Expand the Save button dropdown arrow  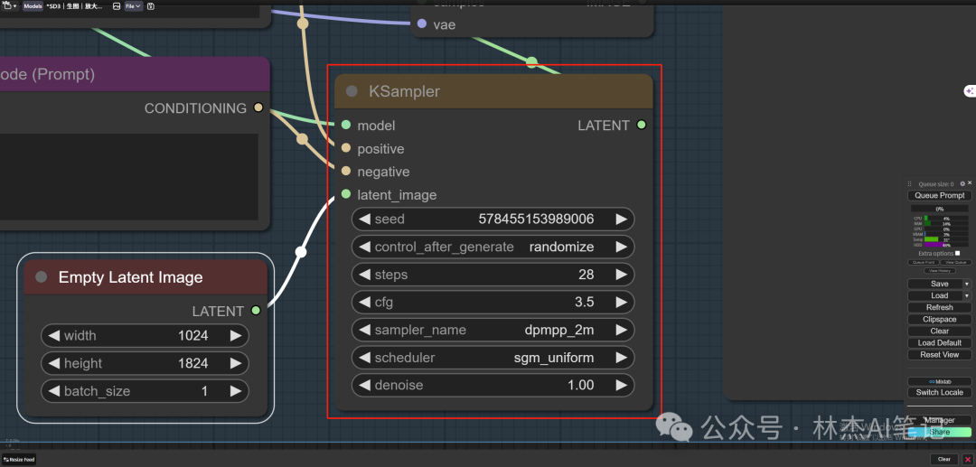[x=967, y=284]
